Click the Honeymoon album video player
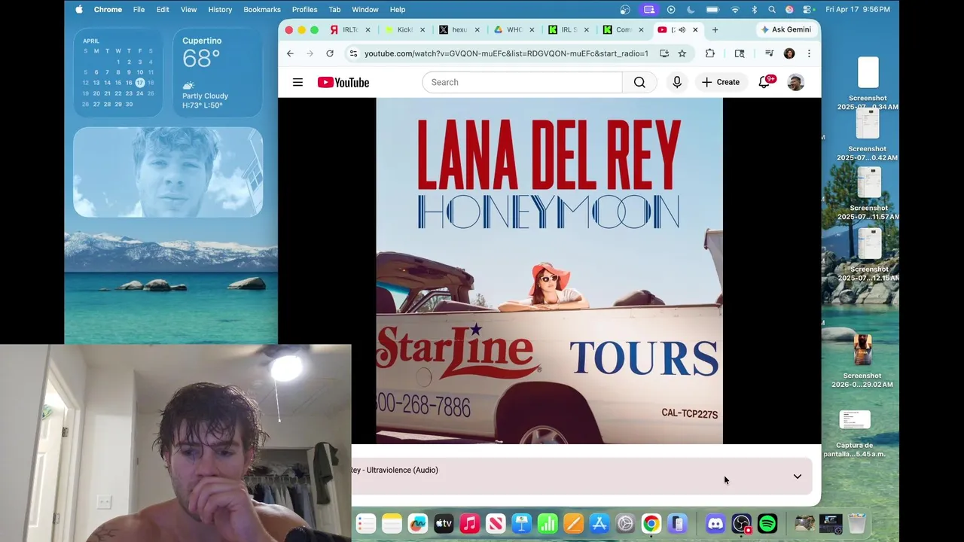964x542 pixels. click(x=549, y=271)
